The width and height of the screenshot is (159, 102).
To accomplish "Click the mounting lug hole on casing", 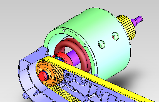I will coord(25,96).
